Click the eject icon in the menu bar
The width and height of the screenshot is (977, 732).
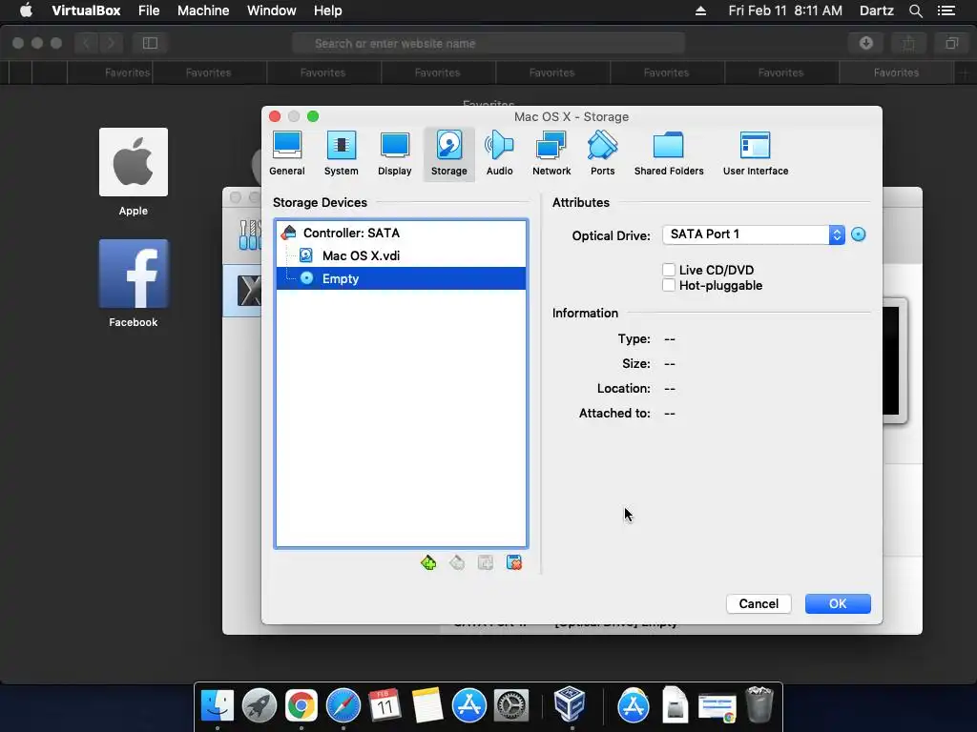(700, 10)
